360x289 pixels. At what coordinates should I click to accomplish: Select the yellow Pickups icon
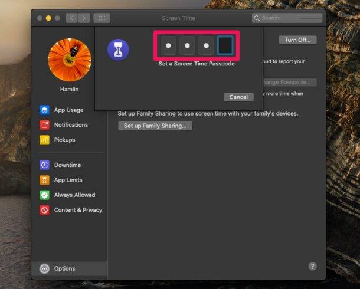[44, 140]
